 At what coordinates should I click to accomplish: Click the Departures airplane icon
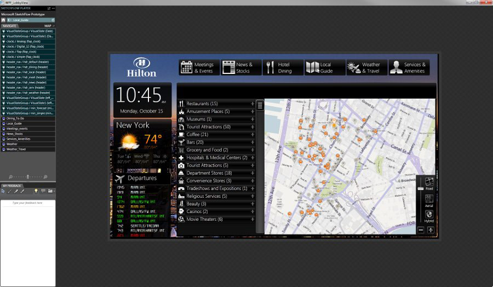119,179
